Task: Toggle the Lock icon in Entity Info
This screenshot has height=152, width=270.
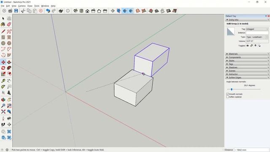Action: point(251,46)
